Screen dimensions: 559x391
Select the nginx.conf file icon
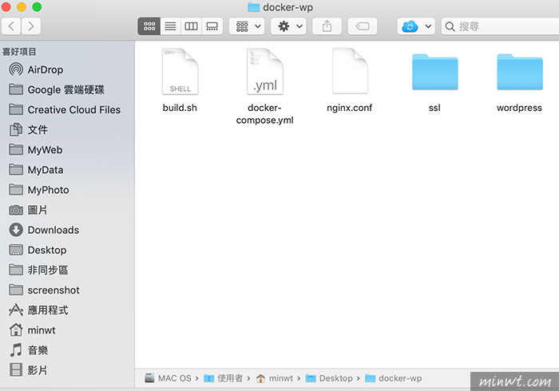(350, 71)
